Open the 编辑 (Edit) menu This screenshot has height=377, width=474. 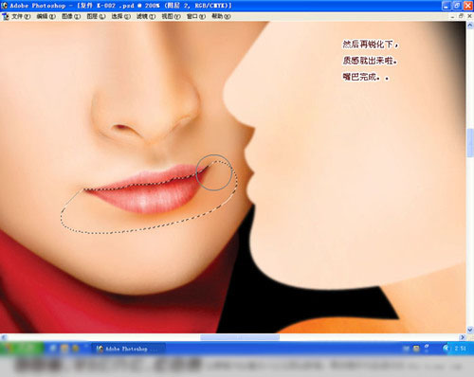pyautogui.click(x=46, y=16)
